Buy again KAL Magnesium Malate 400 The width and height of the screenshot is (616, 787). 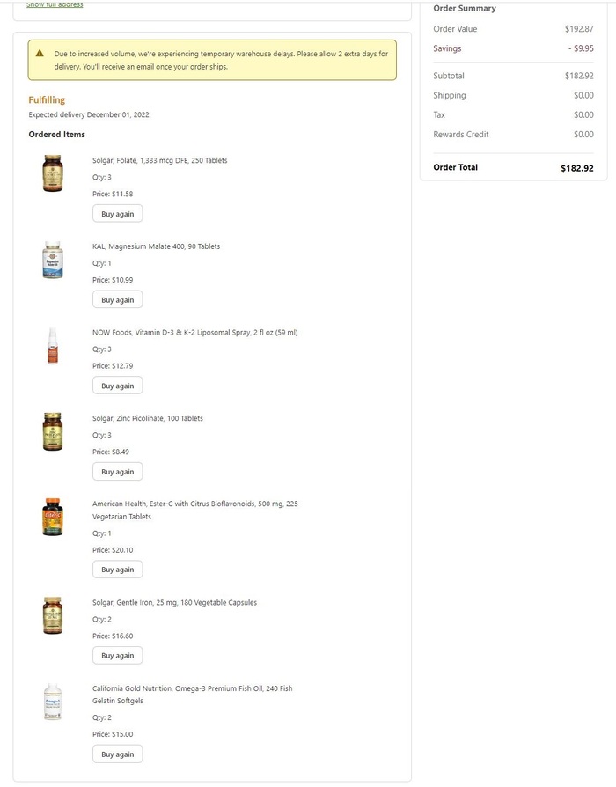(x=117, y=300)
